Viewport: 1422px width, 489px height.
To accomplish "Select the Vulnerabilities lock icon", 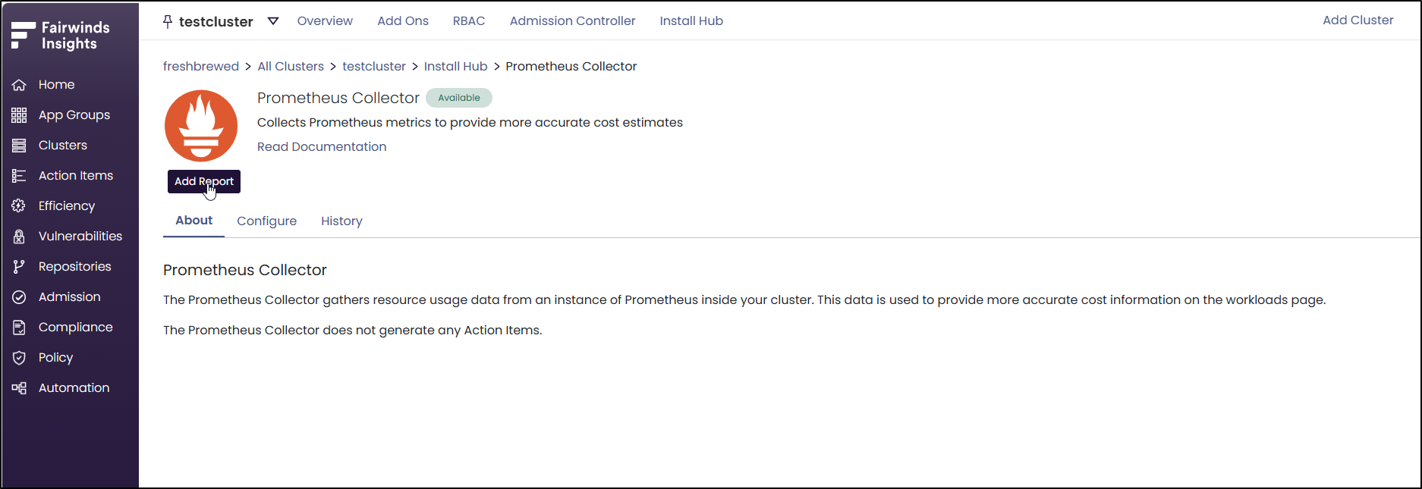I will (19, 237).
